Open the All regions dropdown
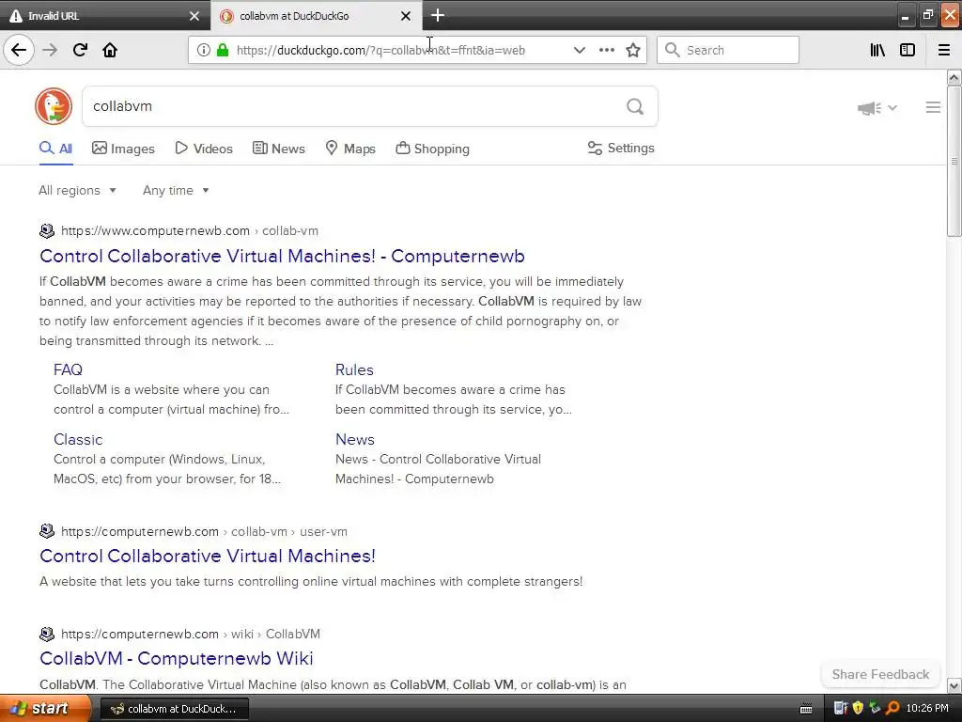962x722 pixels. pos(77,190)
